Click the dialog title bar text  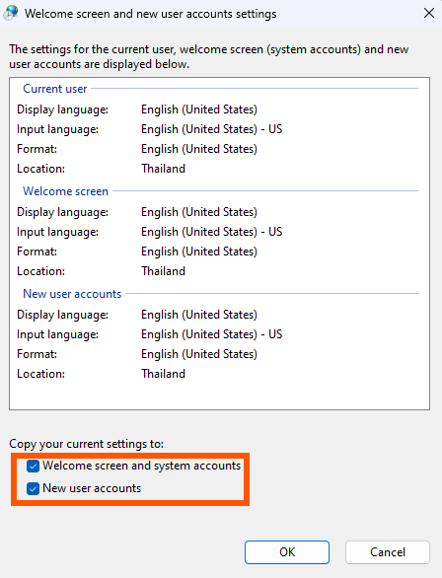150,14
